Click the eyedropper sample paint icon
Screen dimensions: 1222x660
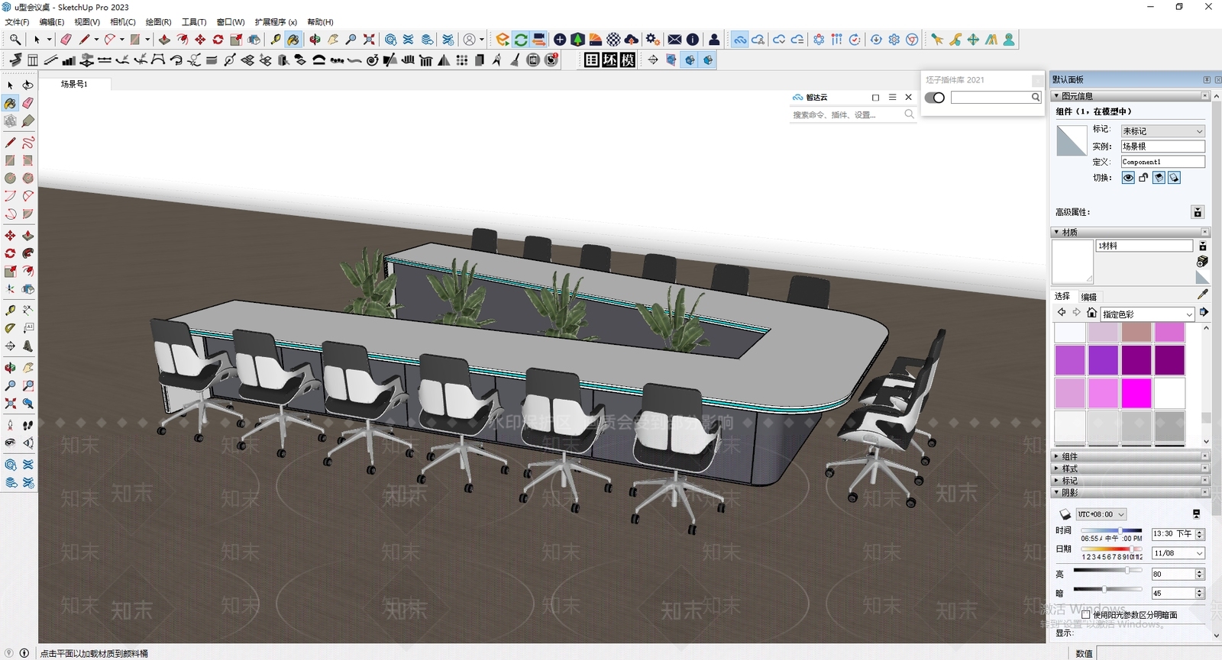[1202, 295]
